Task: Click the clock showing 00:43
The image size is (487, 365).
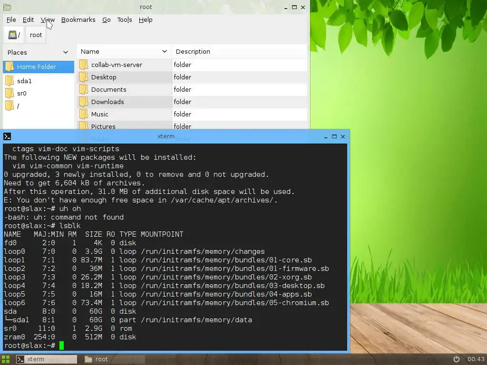Action: 476,359
